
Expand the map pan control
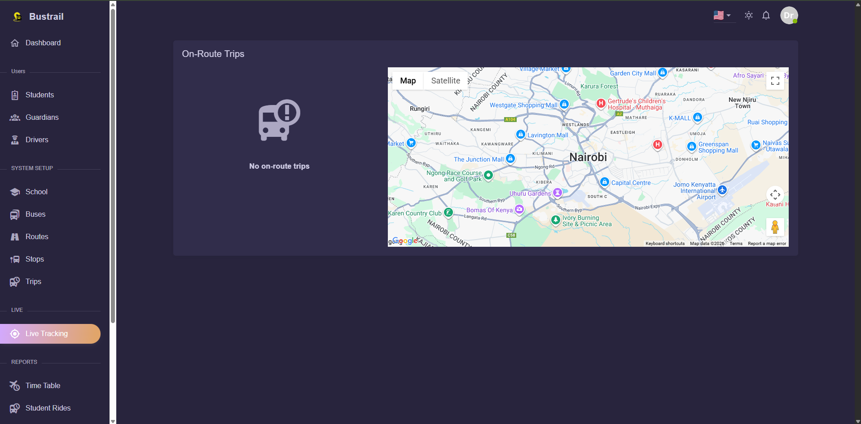click(x=775, y=194)
